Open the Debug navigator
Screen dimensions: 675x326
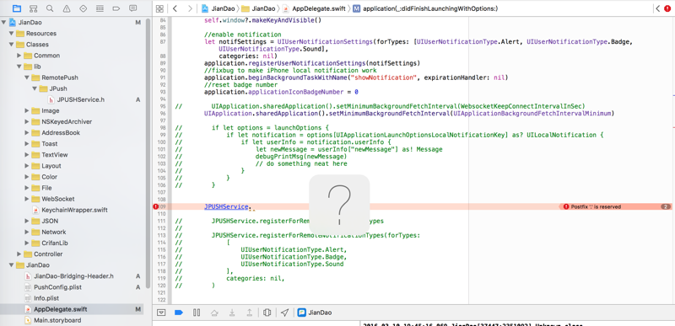(100, 8)
